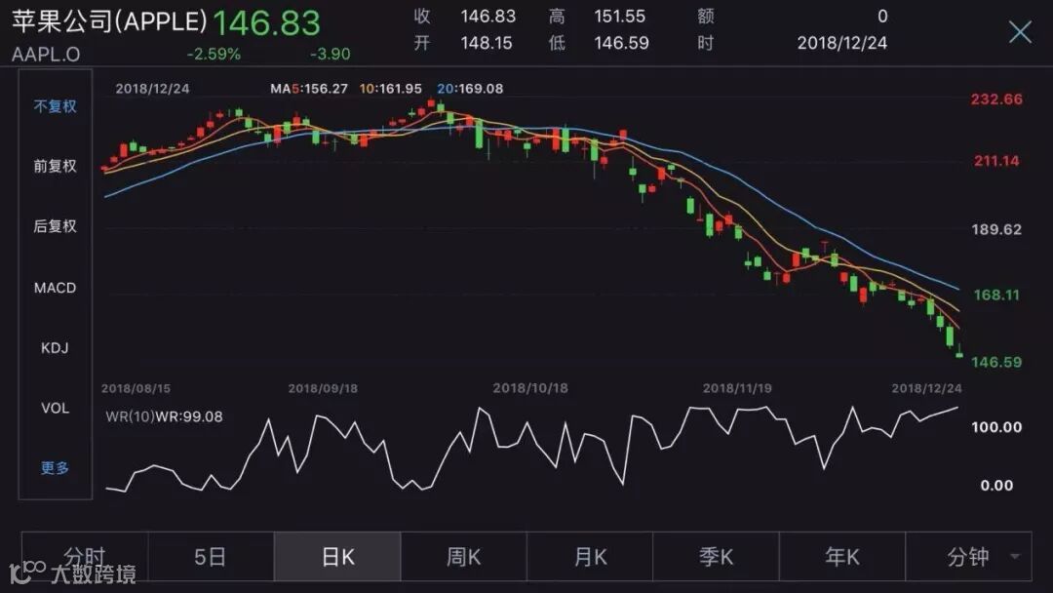Click the MA10 value 161.95
The width and height of the screenshot is (1053, 593).
pyautogui.click(x=400, y=89)
